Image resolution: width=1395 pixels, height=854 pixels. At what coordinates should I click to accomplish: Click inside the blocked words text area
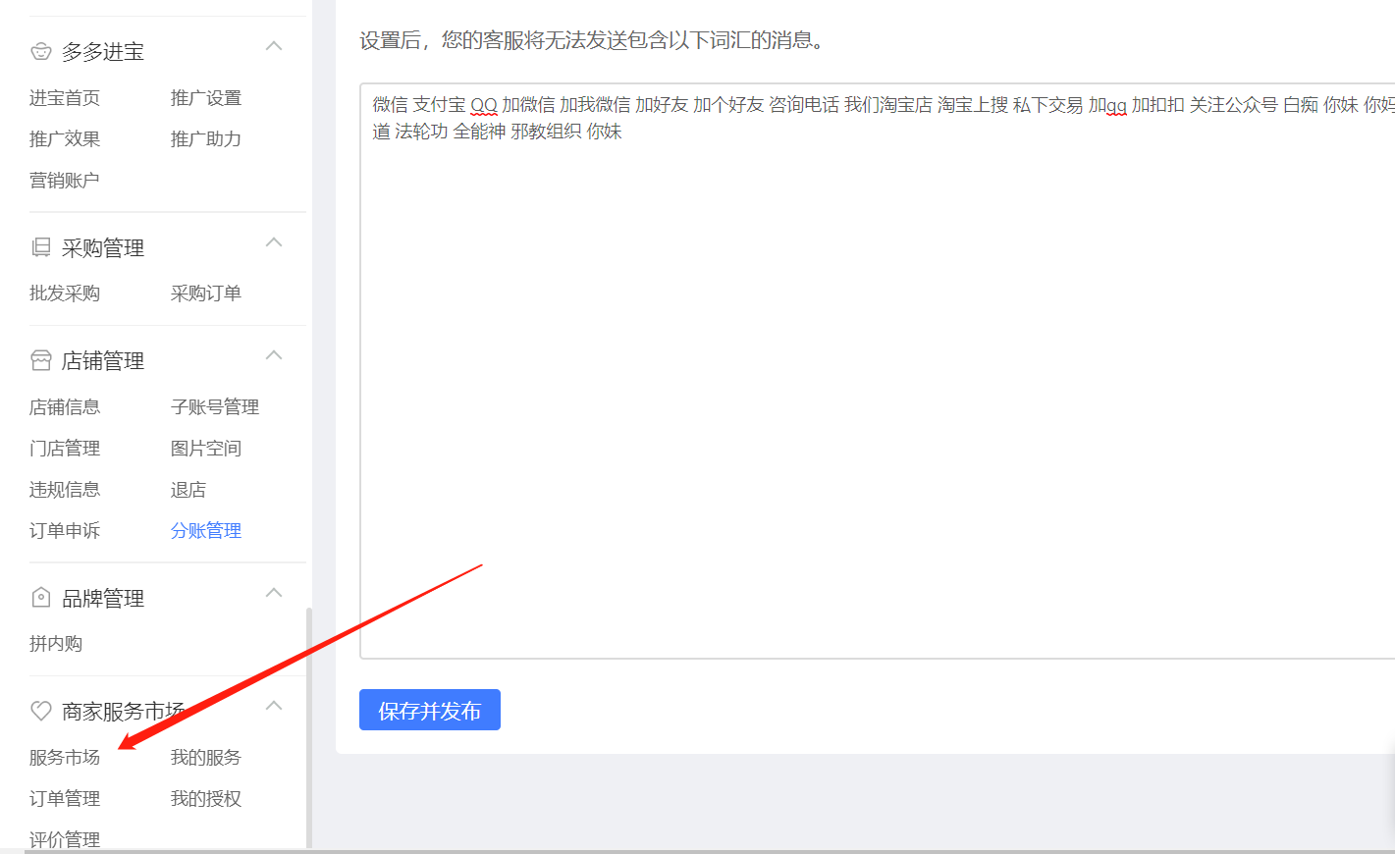877,371
